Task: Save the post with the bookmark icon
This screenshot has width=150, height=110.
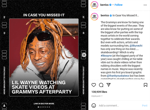Action: 146,85
